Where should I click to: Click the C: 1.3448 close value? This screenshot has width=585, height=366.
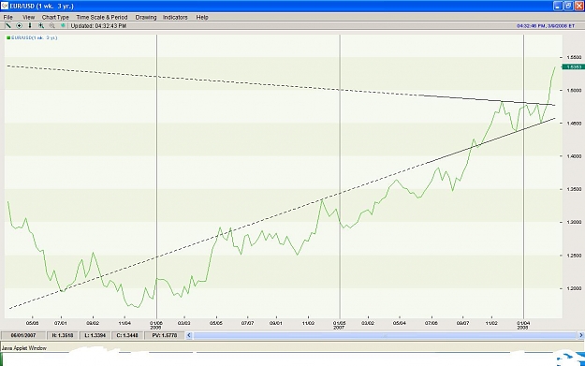[x=127, y=335]
